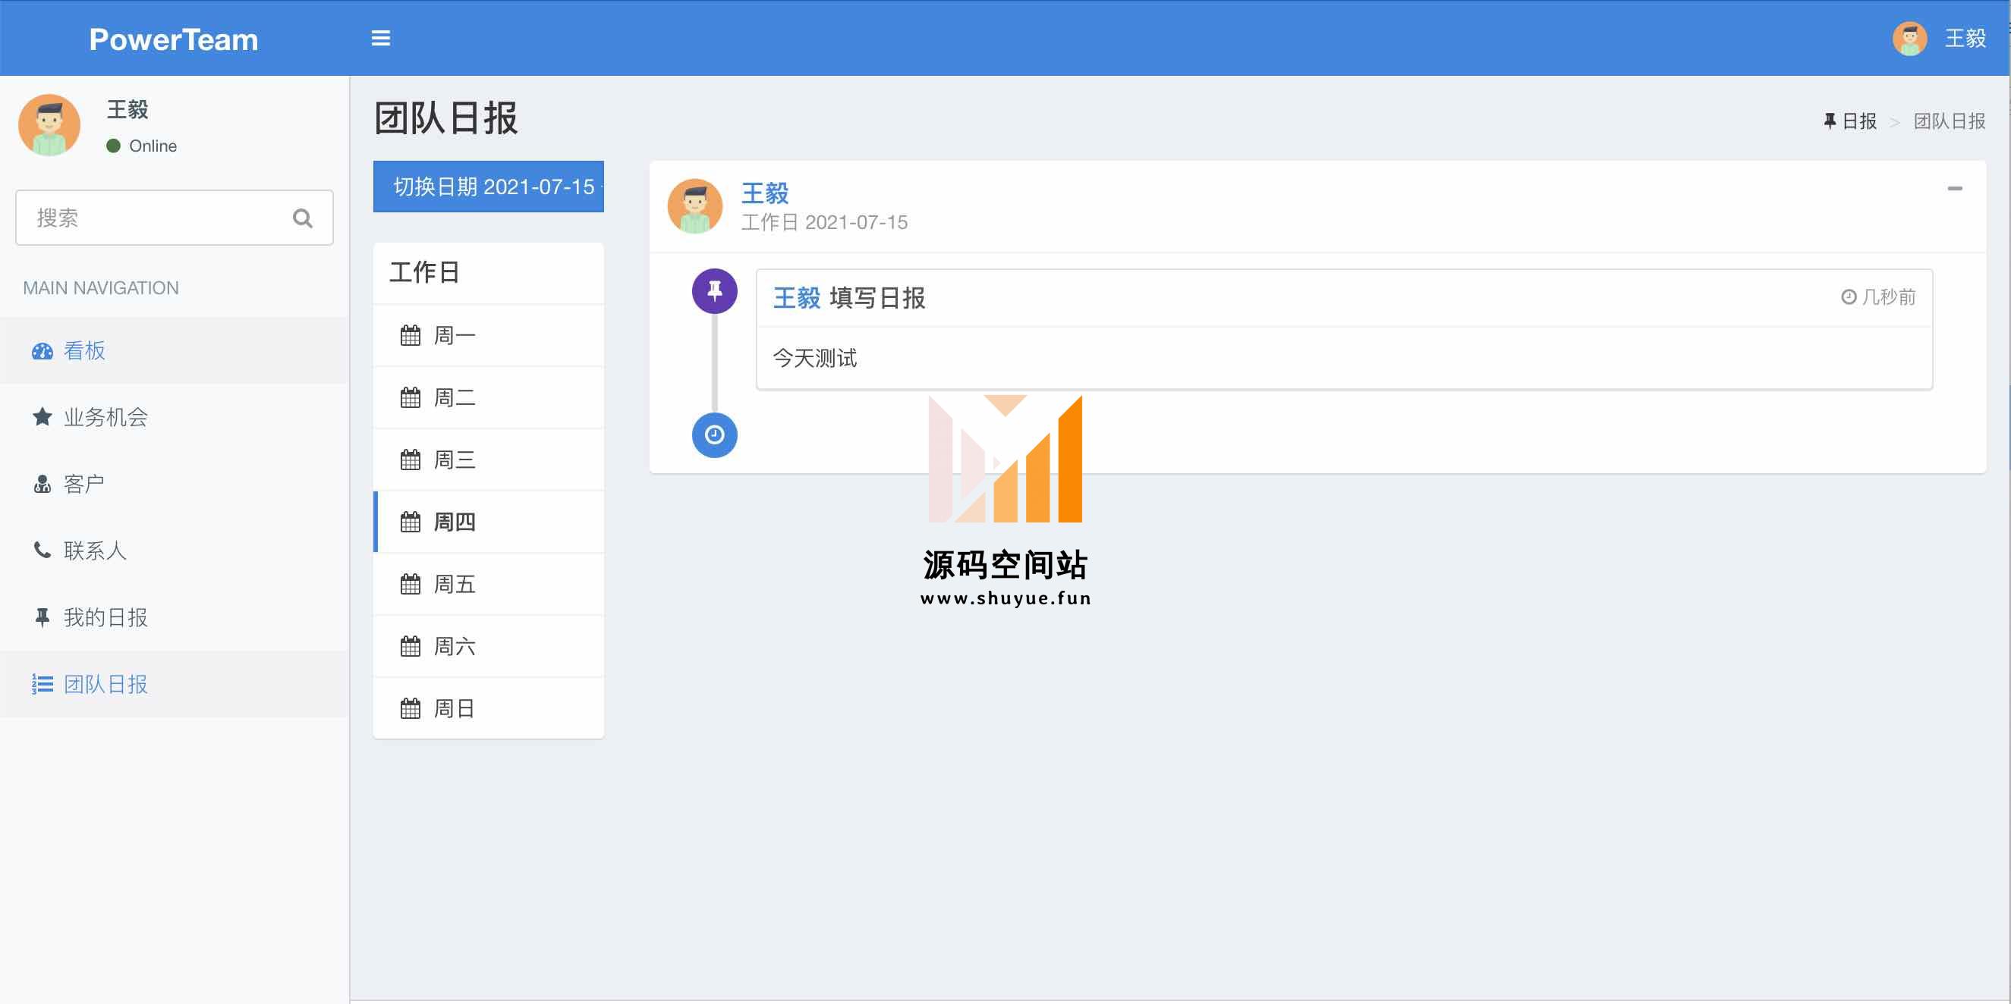Click the calendar icon next to 周六
2011x1004 pixels.
pyautogui.click(x=411, y=646)
